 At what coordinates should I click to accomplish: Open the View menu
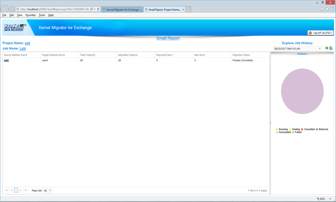20,15
